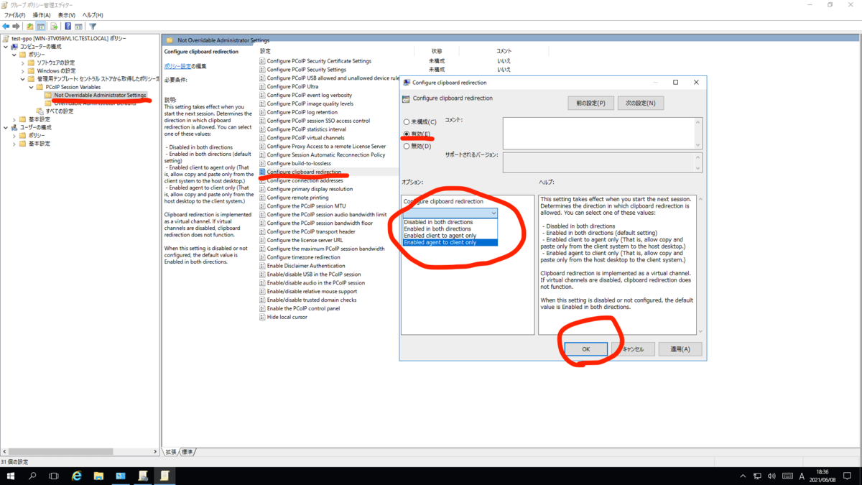Viewport: 862px width, 485px height.
Task: Open Server Manager from the taskbar
Action: click(121, 476)
